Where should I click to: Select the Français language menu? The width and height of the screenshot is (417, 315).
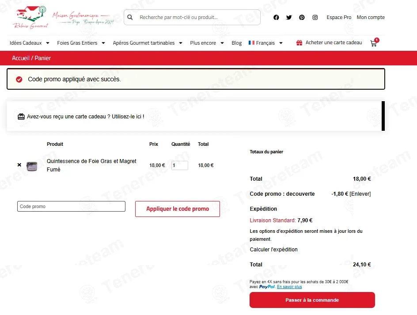click(265, 43)
